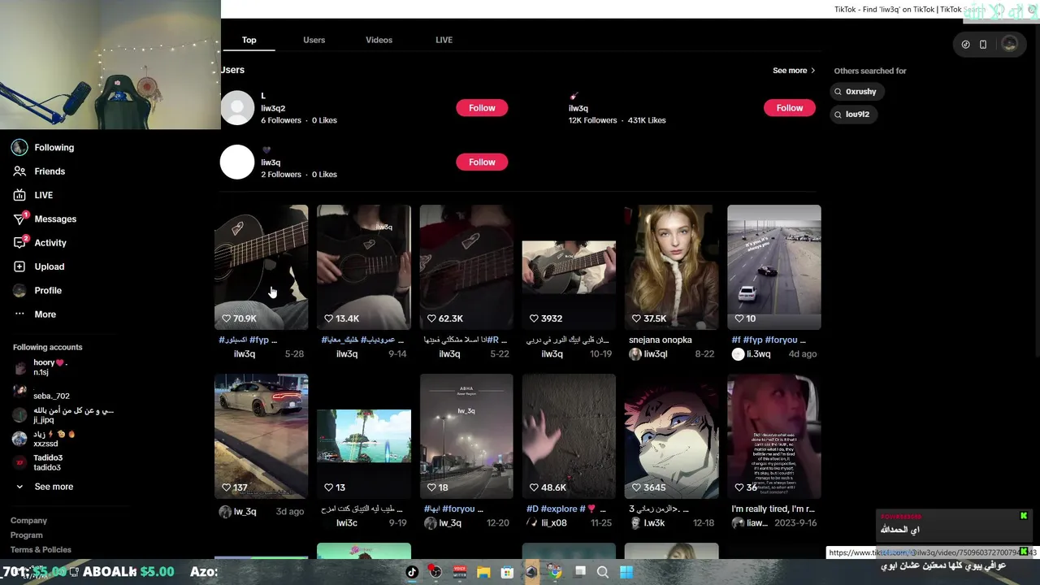Open the Windows Start menu
This screenshot has width=1040, height=585.
626,572
